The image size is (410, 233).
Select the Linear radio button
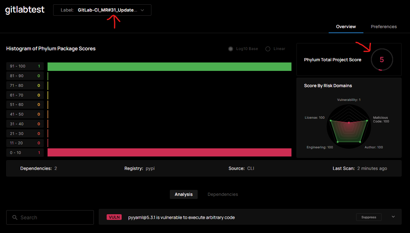point(268,49)
